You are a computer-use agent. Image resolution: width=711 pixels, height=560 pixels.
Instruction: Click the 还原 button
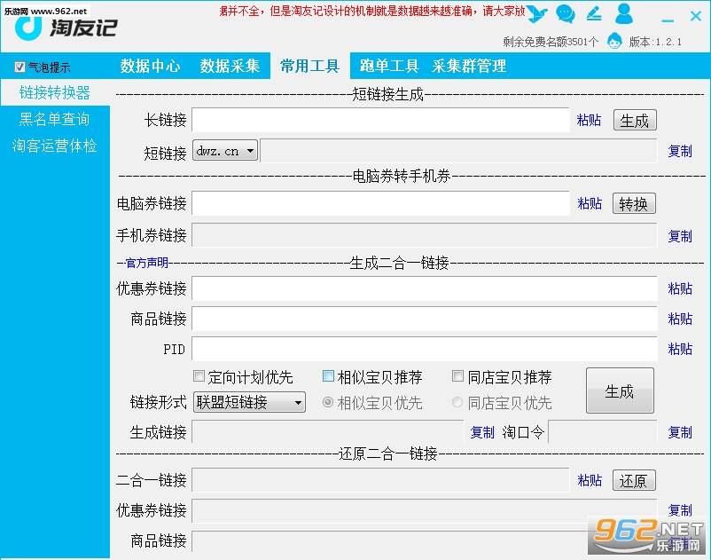pyautogui.click(x=634, y=480)
